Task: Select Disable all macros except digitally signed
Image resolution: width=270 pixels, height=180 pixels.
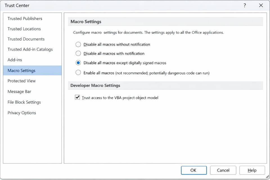Action: coord(78,63)
